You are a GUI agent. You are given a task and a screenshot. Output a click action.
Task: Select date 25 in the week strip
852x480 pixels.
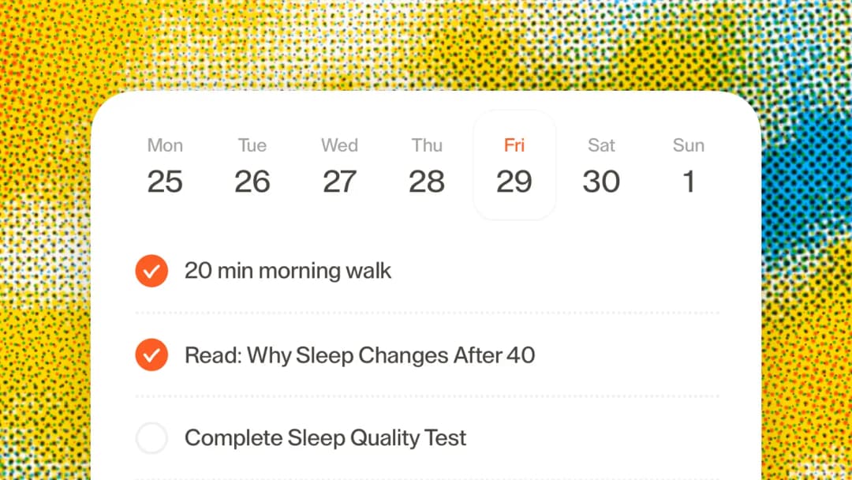(x=165, y=182)
